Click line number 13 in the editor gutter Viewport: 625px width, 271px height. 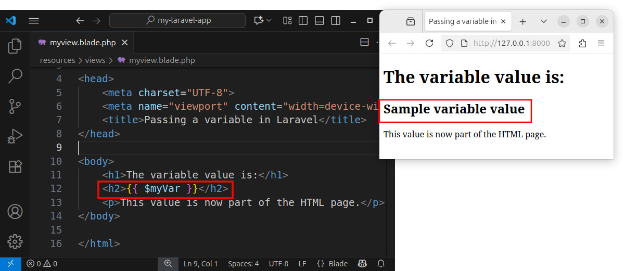tap(56, 202)
